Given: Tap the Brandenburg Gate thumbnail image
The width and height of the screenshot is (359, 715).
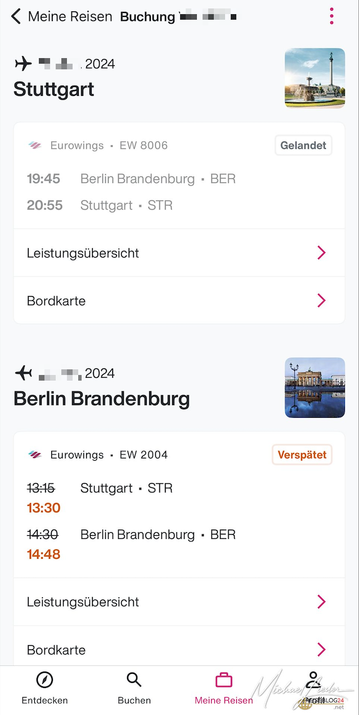Looking at the screenshot, I should 315,387.
